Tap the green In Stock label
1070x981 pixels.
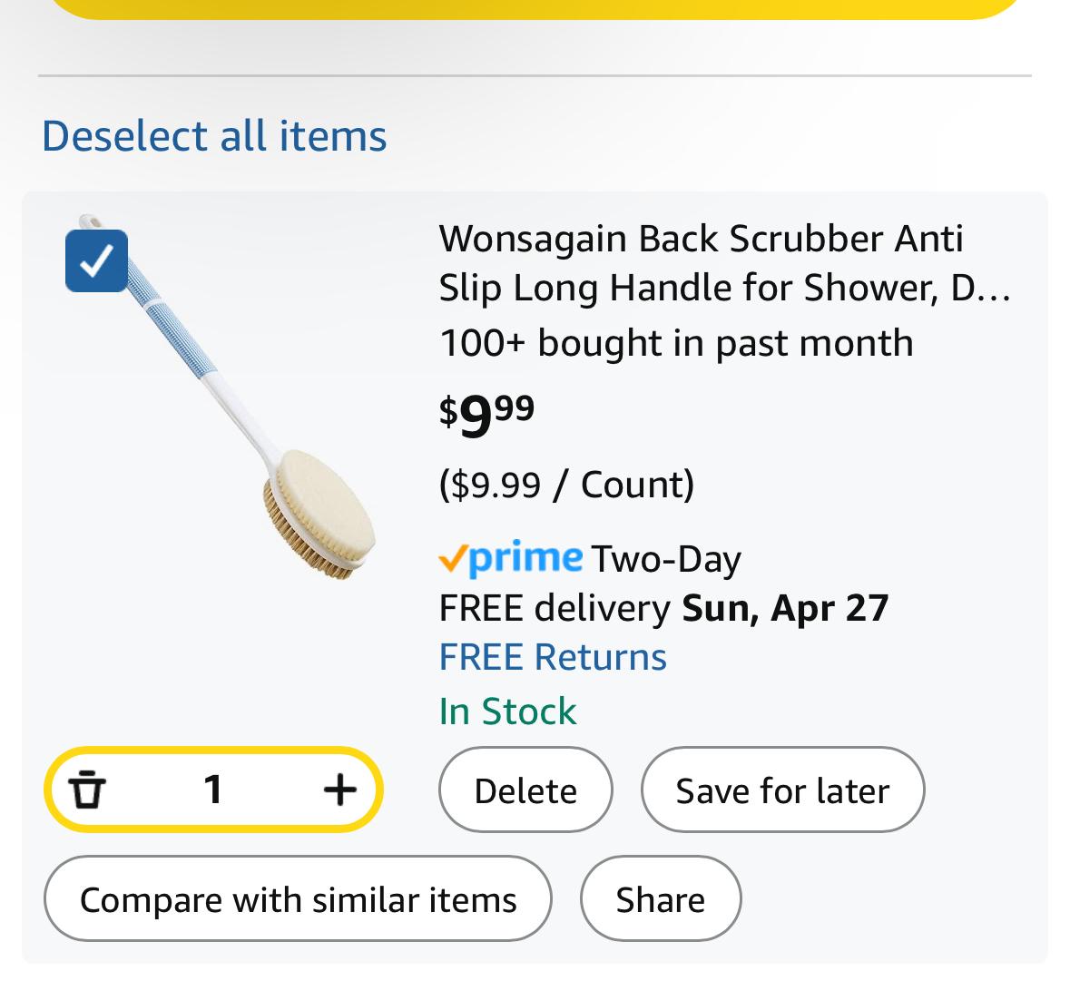pos(507,711)
